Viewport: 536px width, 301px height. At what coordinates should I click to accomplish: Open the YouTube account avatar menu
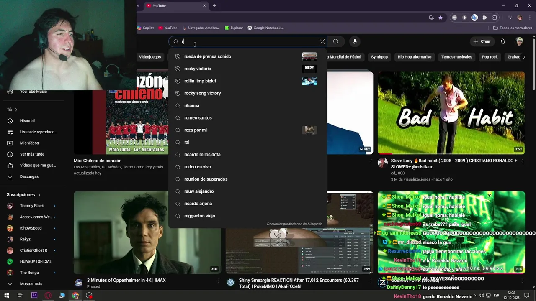point(519,41)
